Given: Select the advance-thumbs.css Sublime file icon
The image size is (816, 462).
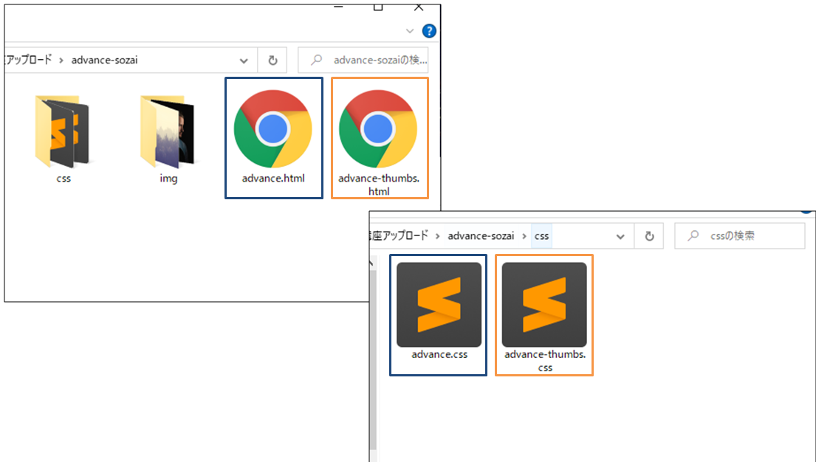Looking at the screenshot, I should [544, 304].
